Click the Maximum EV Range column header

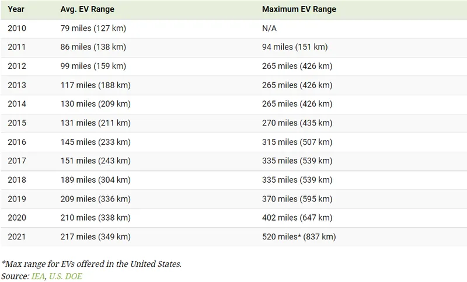(299, 9)
